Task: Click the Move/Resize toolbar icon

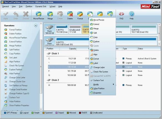Action: 39,14
